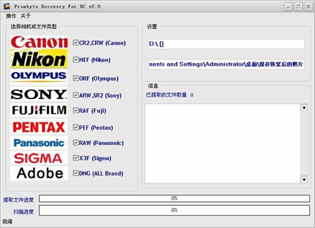This screenshot has width=315, height=228.
Task: Click the Panasonic brand logo
Action: (x=39, y=143)
